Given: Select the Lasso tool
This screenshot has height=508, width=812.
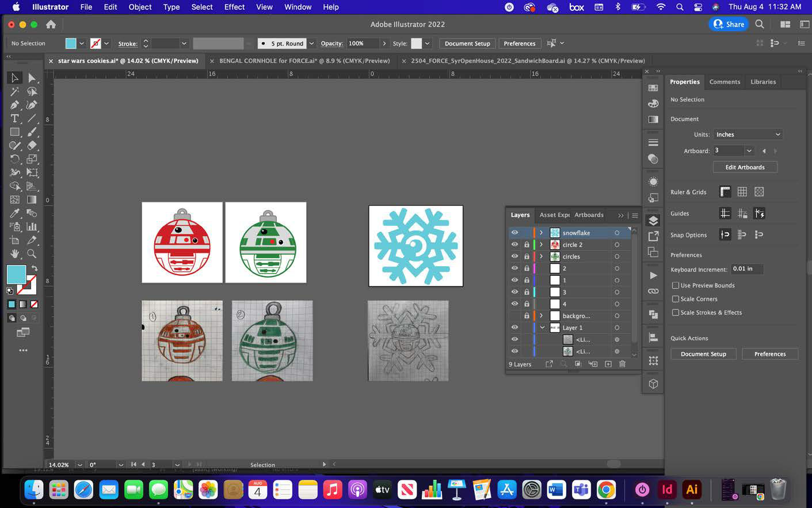Looking at the screenshot, I should [32, 92].
